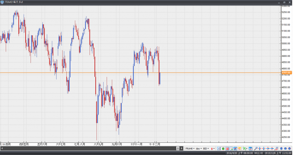Click the FRA40 app icon in title bar
This screenshot has height=155, width=293.
[2, 2]
